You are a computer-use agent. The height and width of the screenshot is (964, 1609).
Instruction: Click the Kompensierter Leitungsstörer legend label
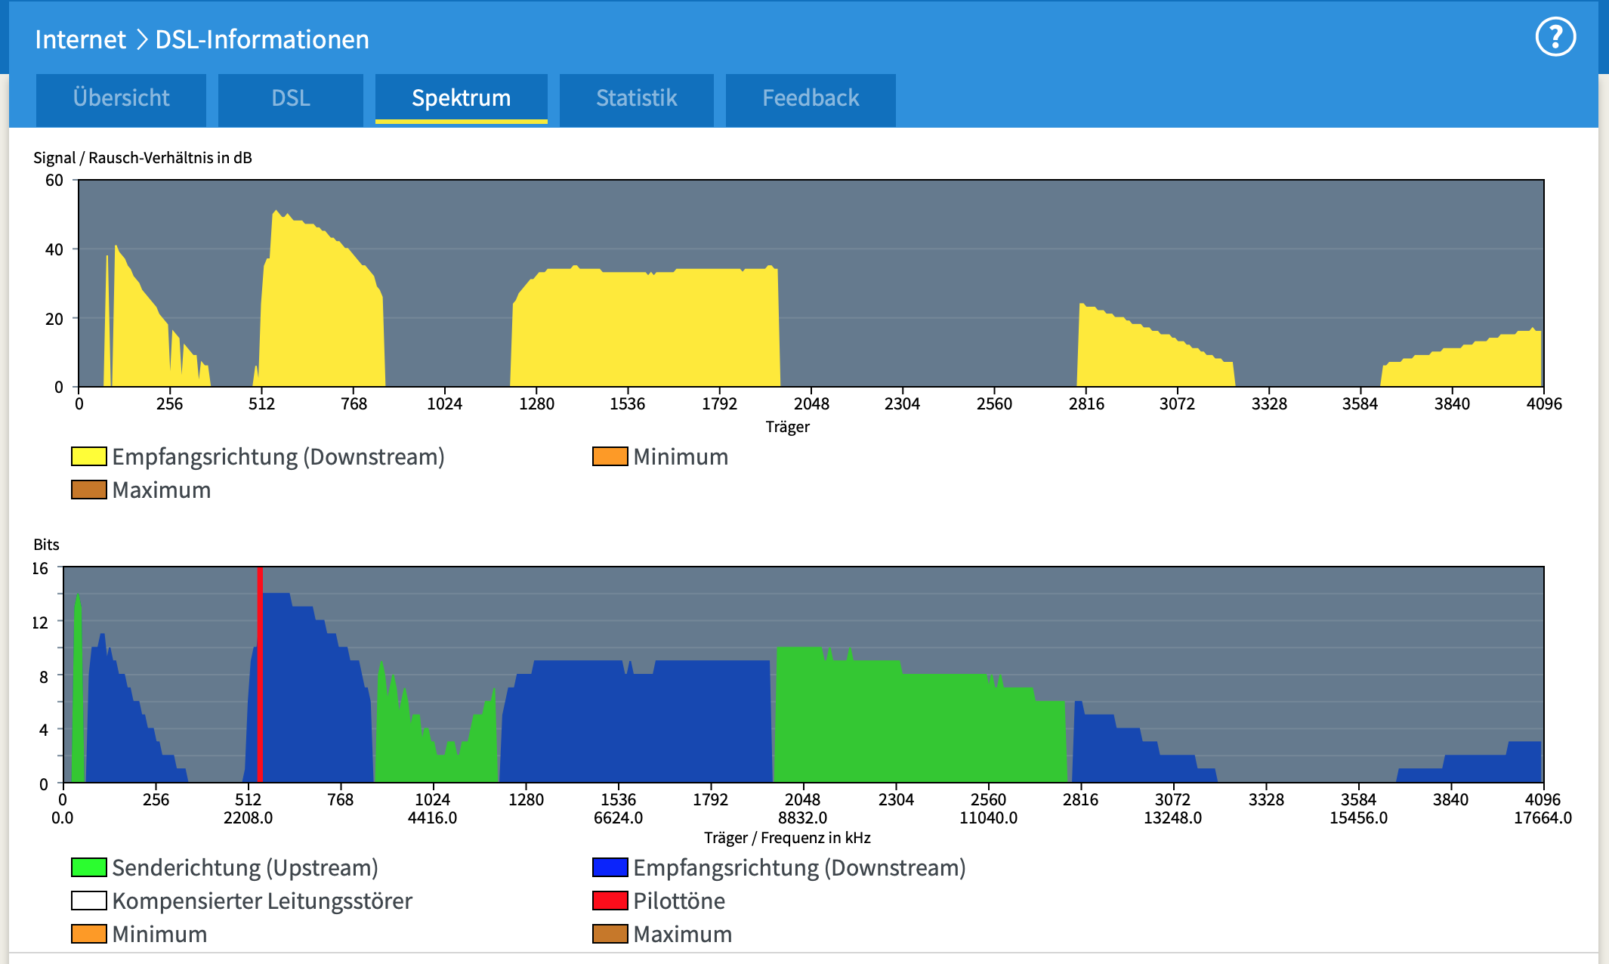coord(262,901)
